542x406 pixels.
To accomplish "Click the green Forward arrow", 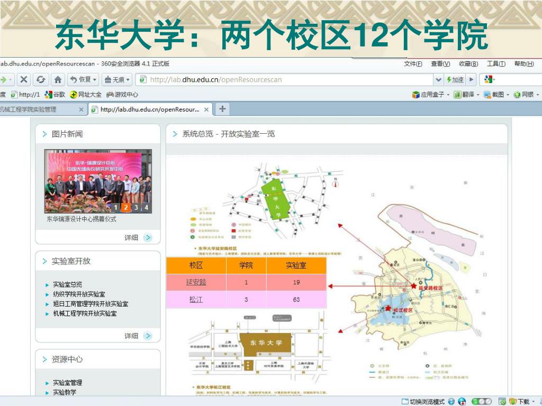I will pyautogui.click(x=4, y=80).
